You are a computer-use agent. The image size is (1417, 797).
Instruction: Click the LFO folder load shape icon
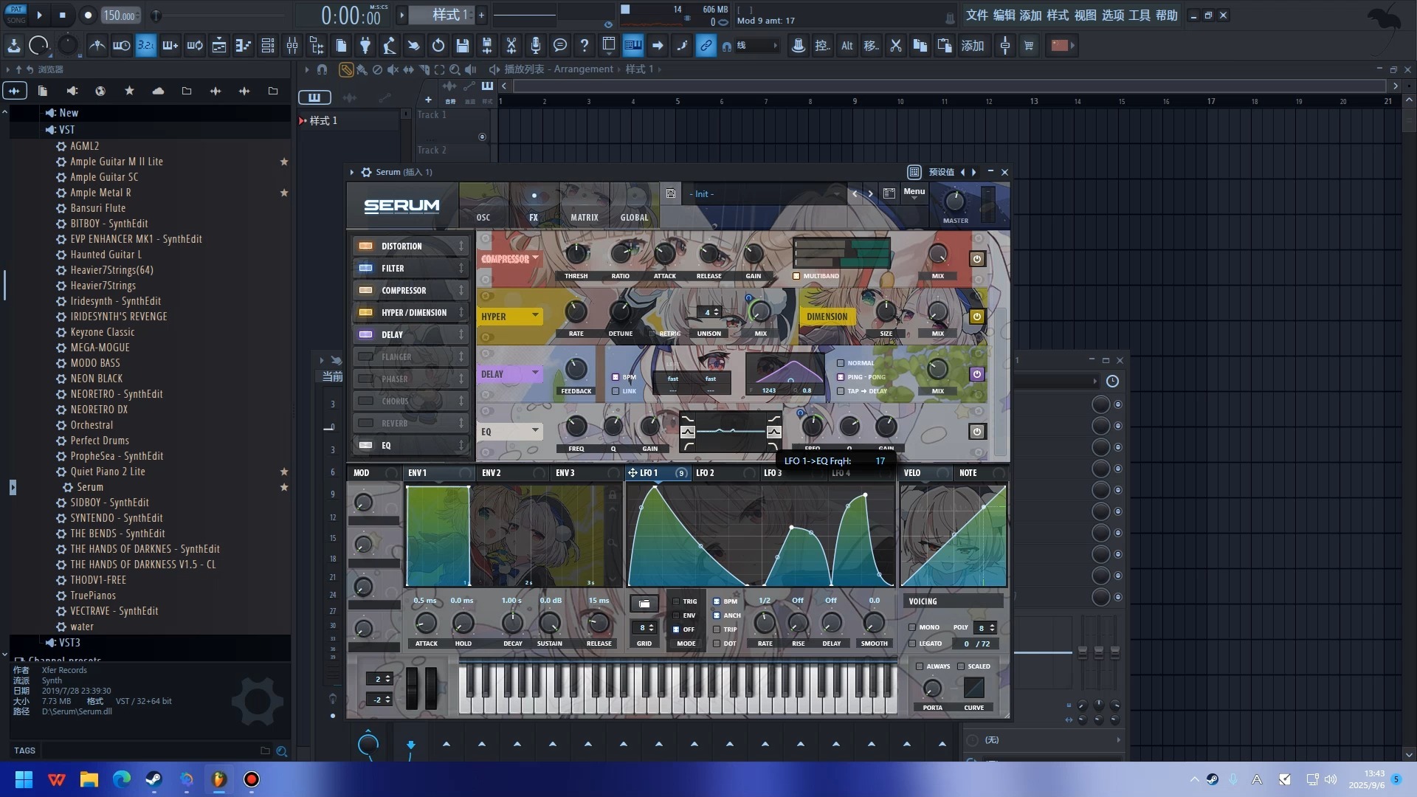pyautogui.click(x=644, y=604)
